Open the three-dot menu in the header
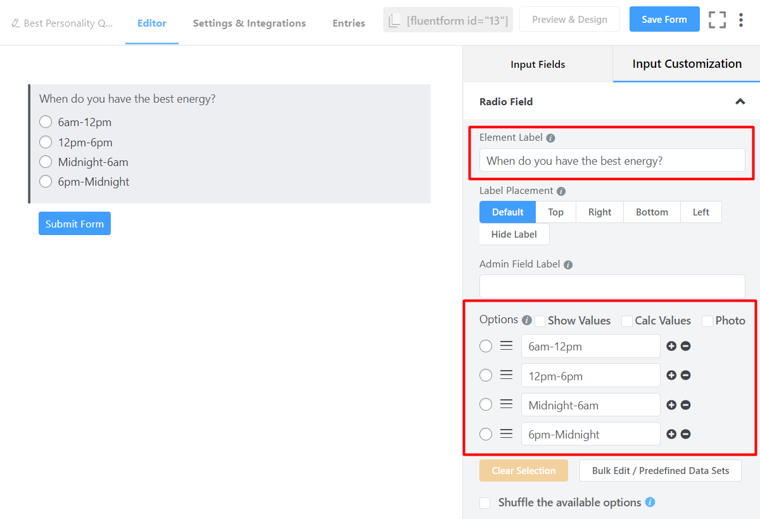This screenshot has width=760, height=519. pos(741,20)
